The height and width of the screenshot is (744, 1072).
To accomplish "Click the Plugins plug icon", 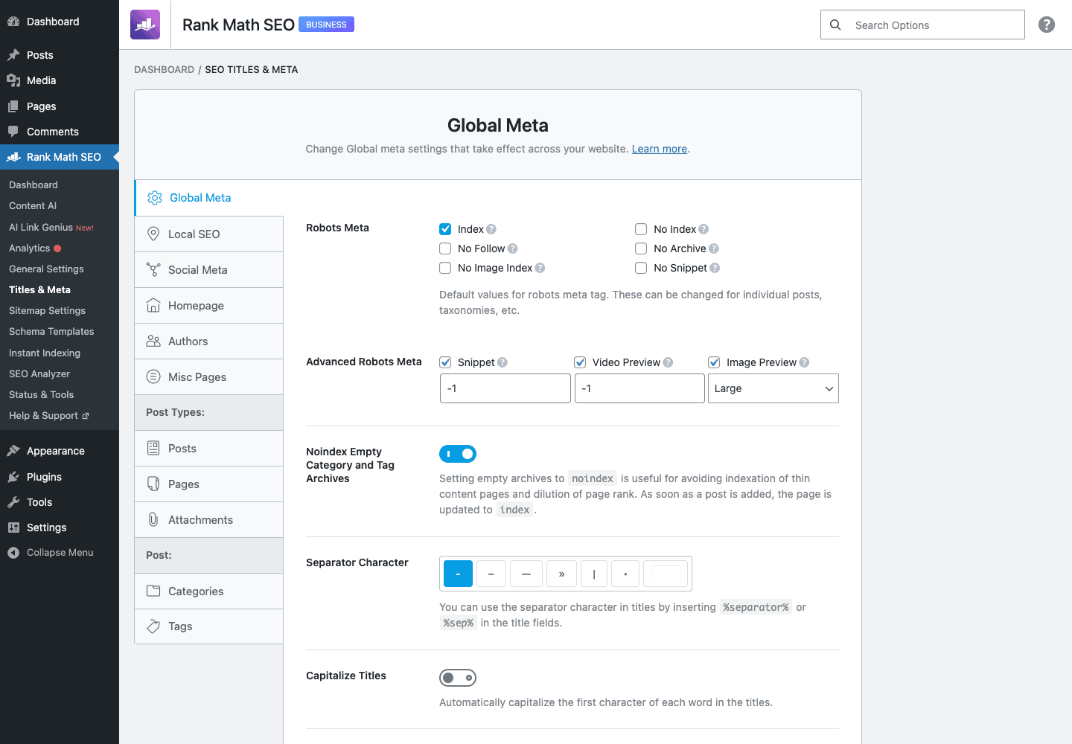I will click(x=13, y=477).
